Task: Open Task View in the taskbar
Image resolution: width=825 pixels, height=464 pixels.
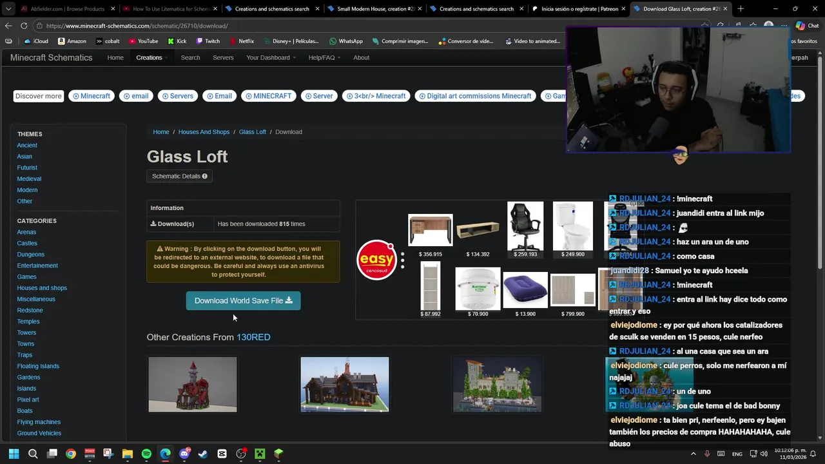Action: click(x=52, y=454)
